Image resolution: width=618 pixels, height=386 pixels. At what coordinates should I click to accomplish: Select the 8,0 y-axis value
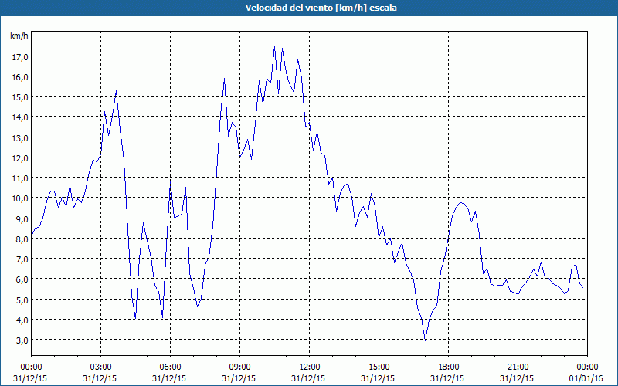pyautogui.click(x=22, y=239)
